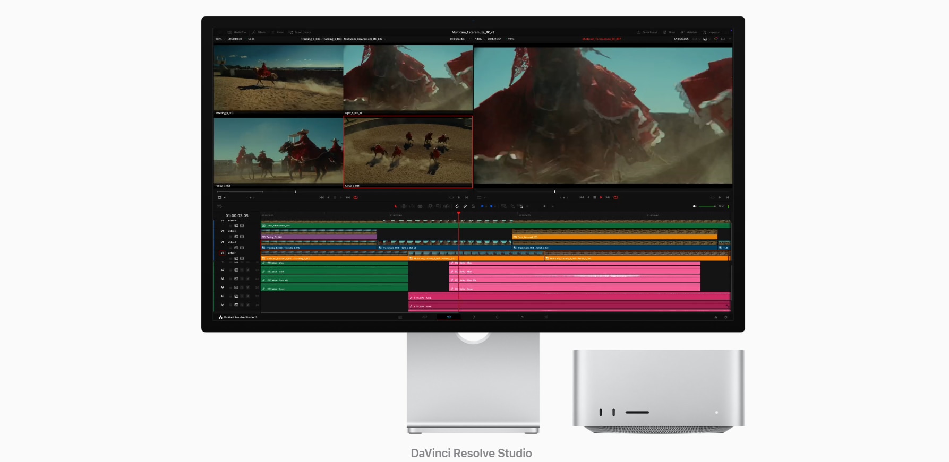
Task: Mute audio with the speaker icon
Action: pyautogui.click(x=695, y=206)
